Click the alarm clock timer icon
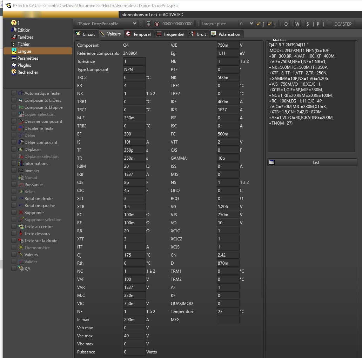Screen dimensions: 362x358 pos(157,24)
